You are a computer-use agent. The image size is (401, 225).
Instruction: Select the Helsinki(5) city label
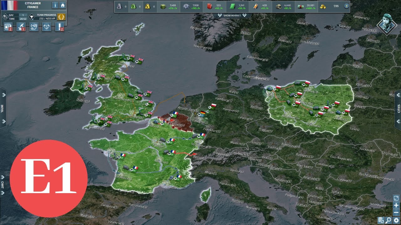(x=369, y=30)
